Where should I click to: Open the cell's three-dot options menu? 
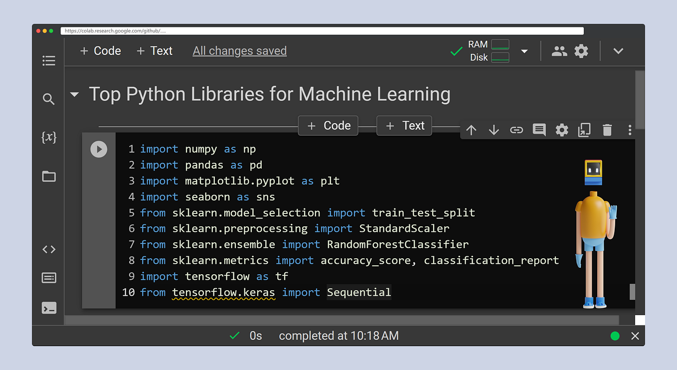(630, 130)
